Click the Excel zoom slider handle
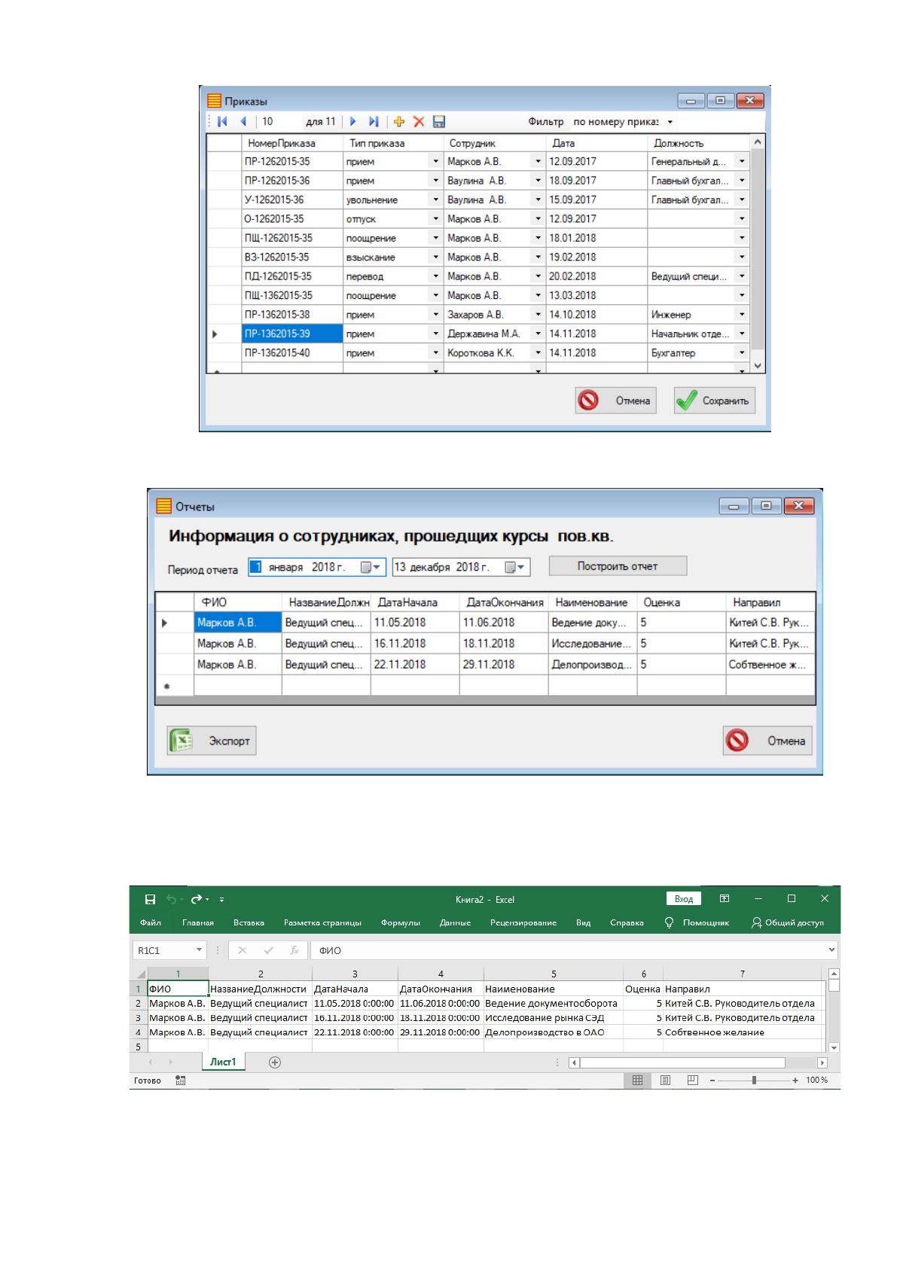 click(x=754, y=1080)
